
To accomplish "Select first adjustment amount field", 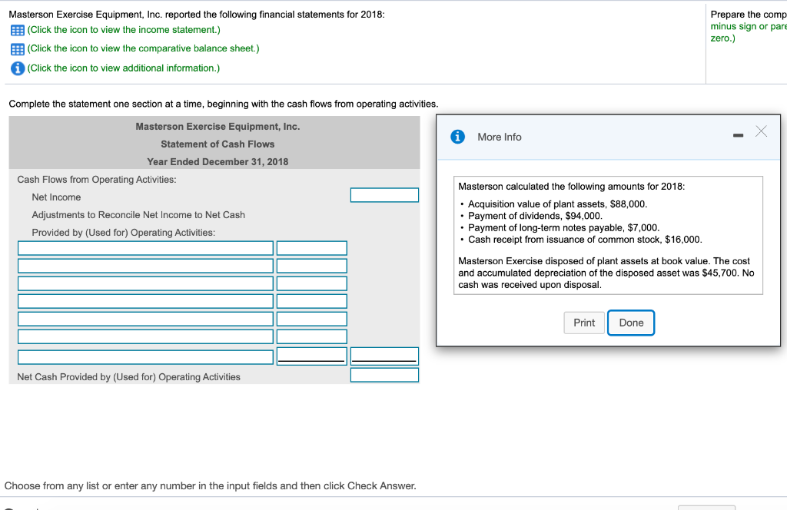I will coord(312,248).
